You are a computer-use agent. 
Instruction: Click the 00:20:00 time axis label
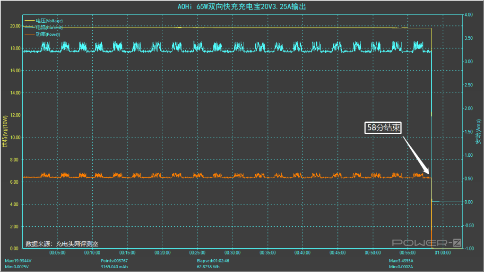[x=163, y=253]
